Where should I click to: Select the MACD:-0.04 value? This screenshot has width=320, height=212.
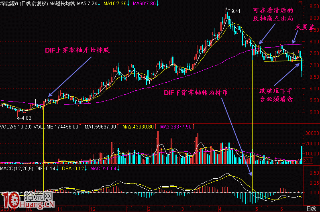[x=103, y=169]
